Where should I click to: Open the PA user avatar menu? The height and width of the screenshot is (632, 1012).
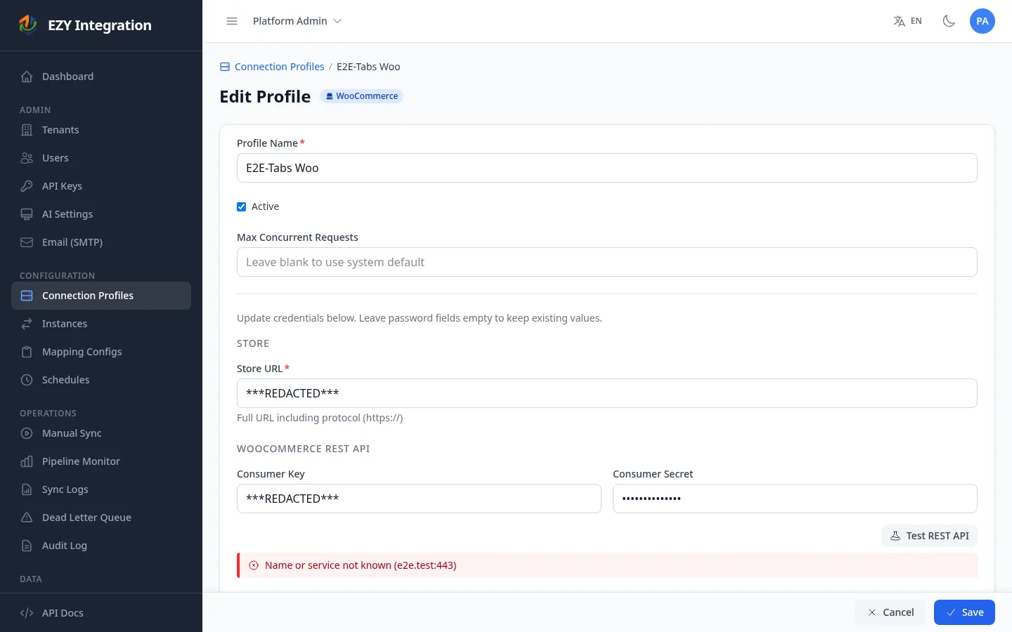pos(982,21)
